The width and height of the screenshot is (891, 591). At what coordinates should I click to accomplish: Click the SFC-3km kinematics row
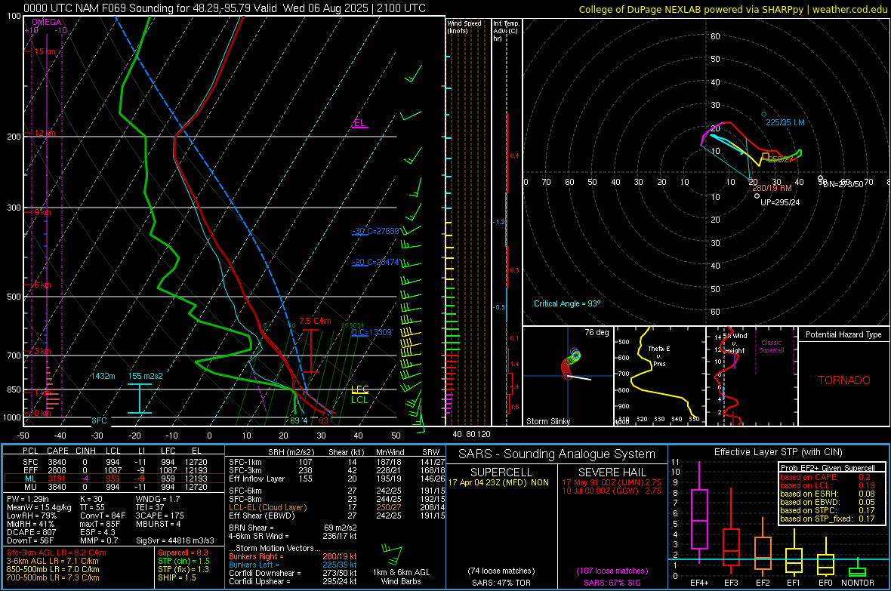337,470
